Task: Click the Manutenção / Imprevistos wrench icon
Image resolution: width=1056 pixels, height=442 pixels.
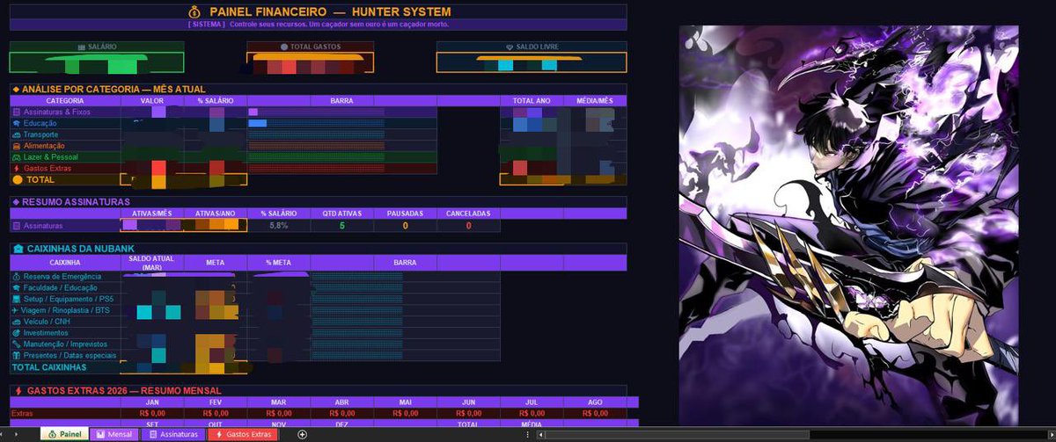Action: [x=16, y=344]
